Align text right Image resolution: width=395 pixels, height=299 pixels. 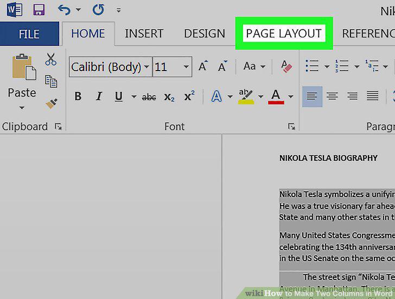(x=353, y=96)
